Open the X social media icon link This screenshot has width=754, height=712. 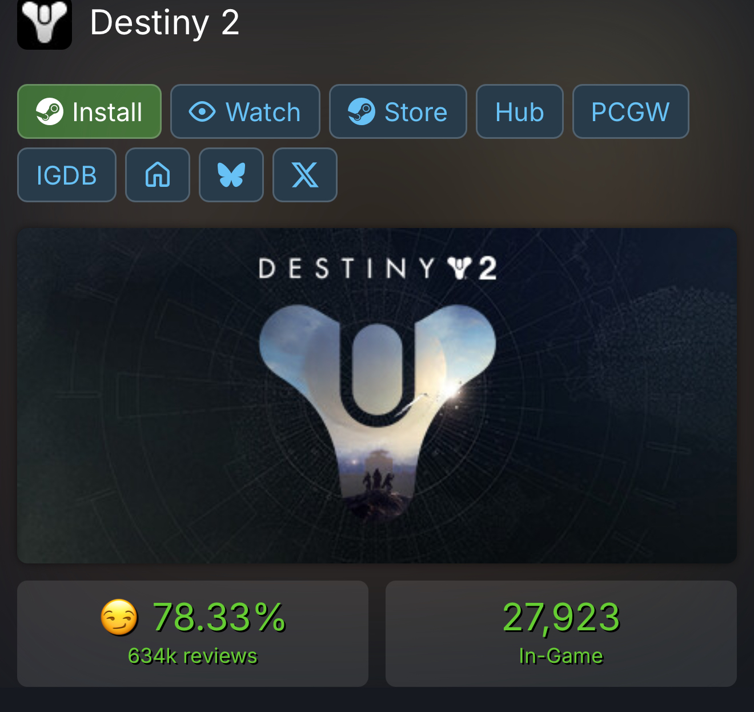click(x=305, y=175)
